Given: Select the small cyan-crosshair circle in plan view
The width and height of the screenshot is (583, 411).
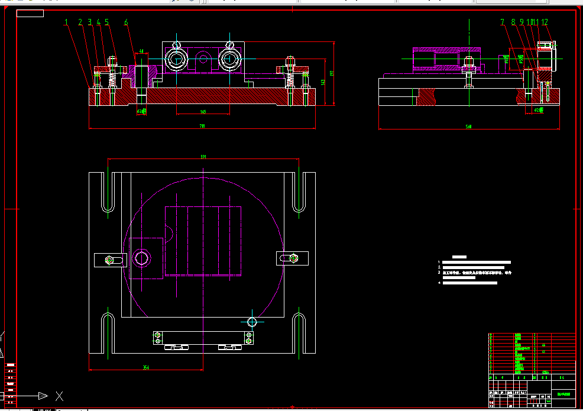Looking at the screenshot, I should [252, 322].
